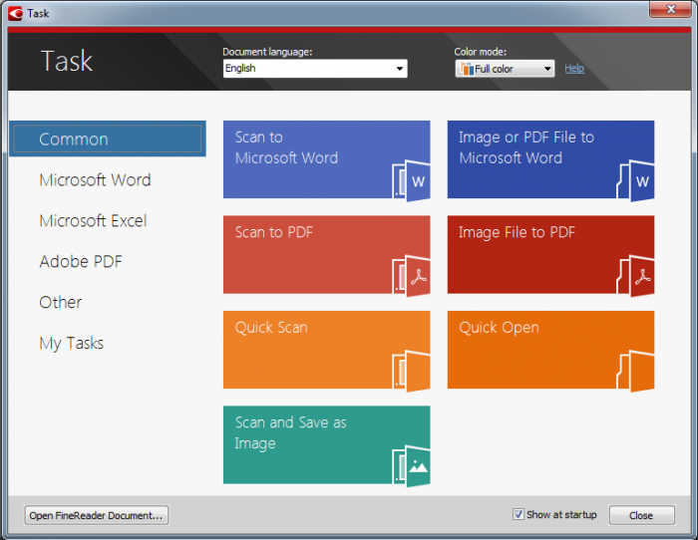Click the ABBYY FineReader logo in title bar

[16, 13]
